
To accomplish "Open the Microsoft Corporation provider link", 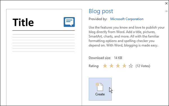I will click(127, 19).
